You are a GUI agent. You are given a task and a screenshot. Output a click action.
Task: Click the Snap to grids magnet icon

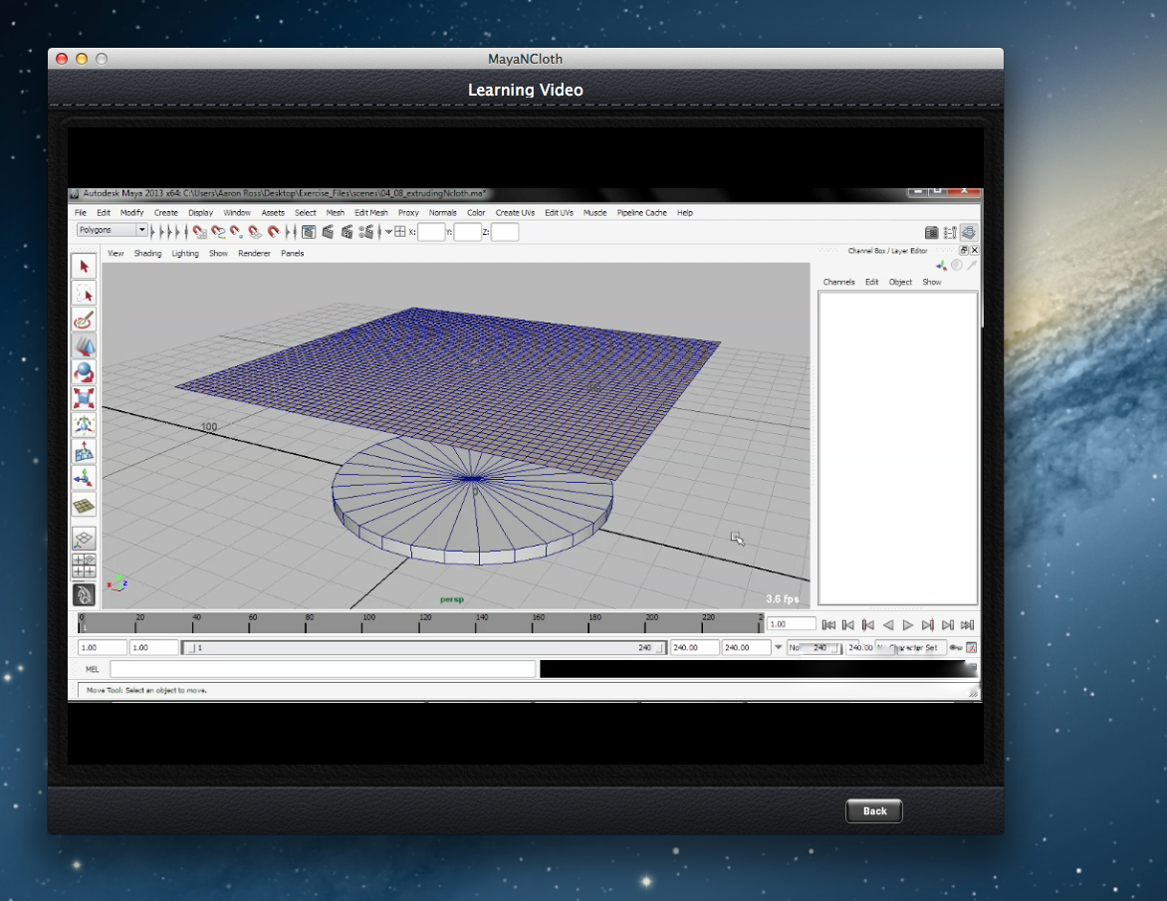(x=200, y=232)
